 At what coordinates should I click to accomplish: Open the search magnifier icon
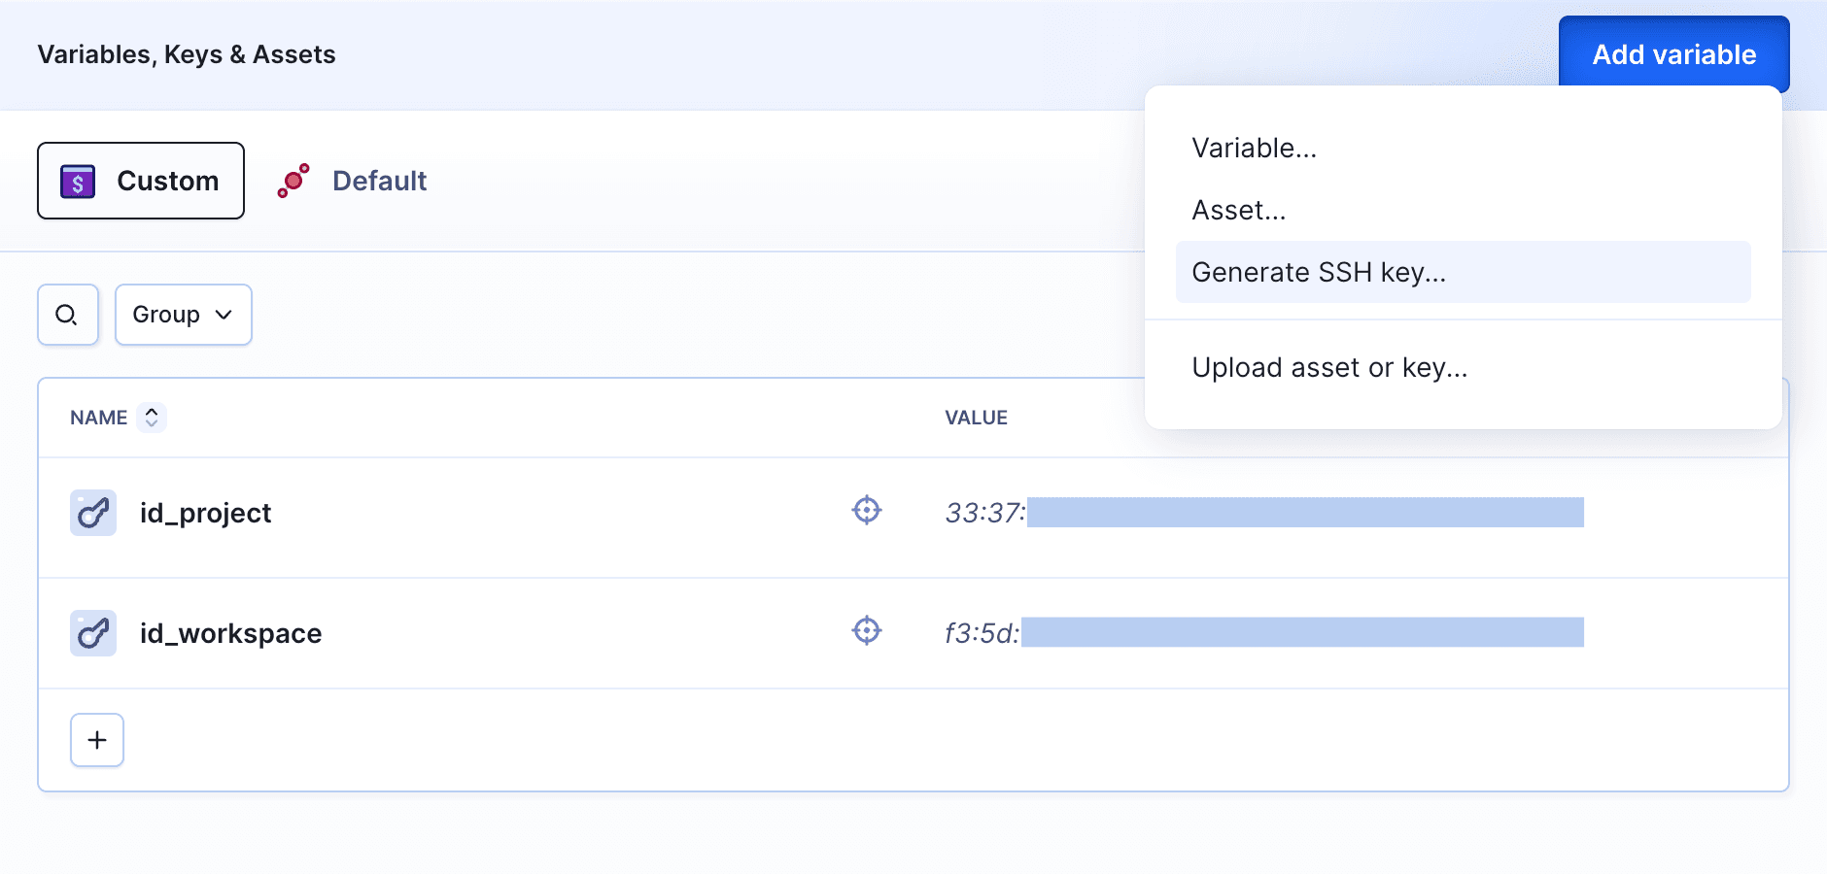click(x=67, y=315)
